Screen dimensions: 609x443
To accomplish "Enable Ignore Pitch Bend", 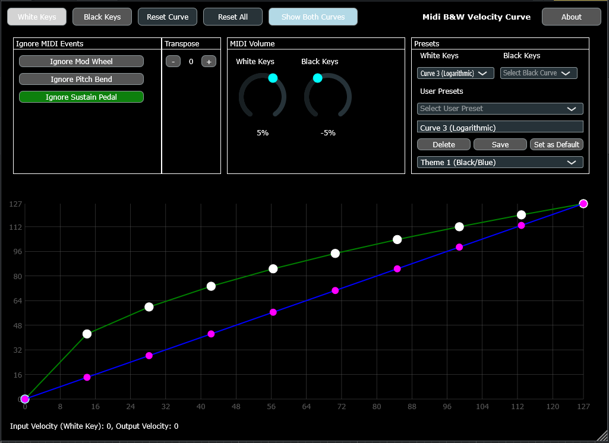I will coord(81,79).
